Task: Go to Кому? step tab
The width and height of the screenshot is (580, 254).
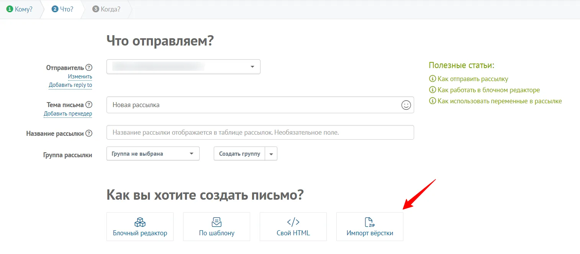Action: [20, 9]
